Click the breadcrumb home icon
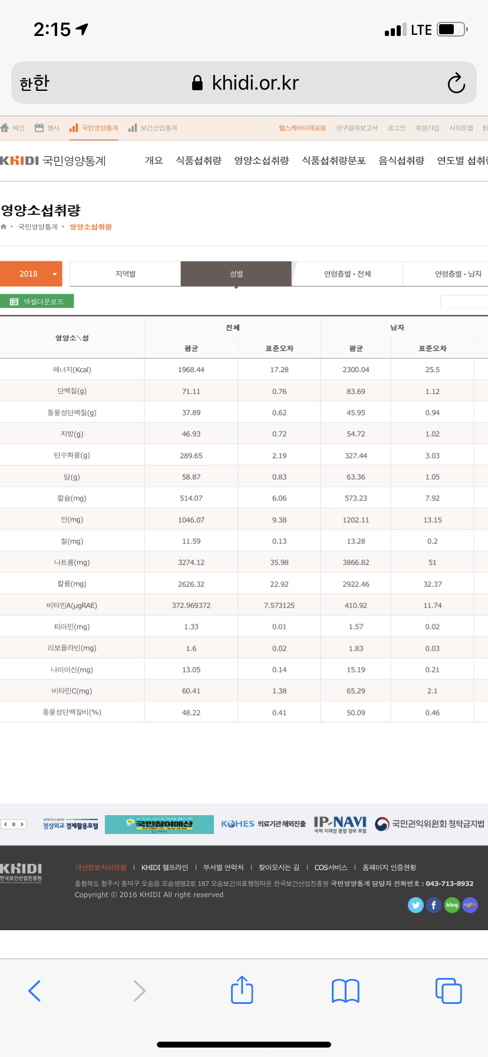488x1057 pixels. [4, 227]
